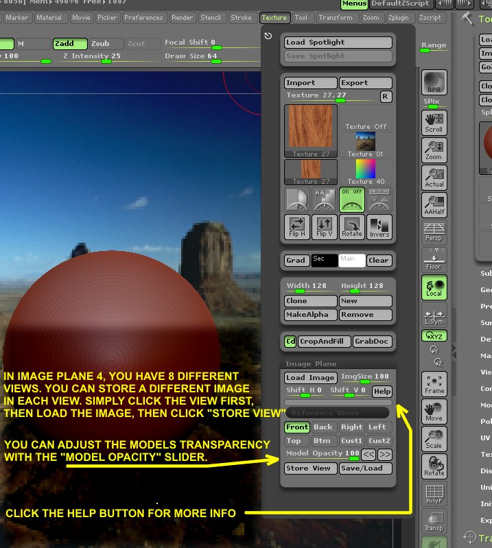Select the Front reference view
Viewport: 492px width, 548px height.
pos(297,427)
